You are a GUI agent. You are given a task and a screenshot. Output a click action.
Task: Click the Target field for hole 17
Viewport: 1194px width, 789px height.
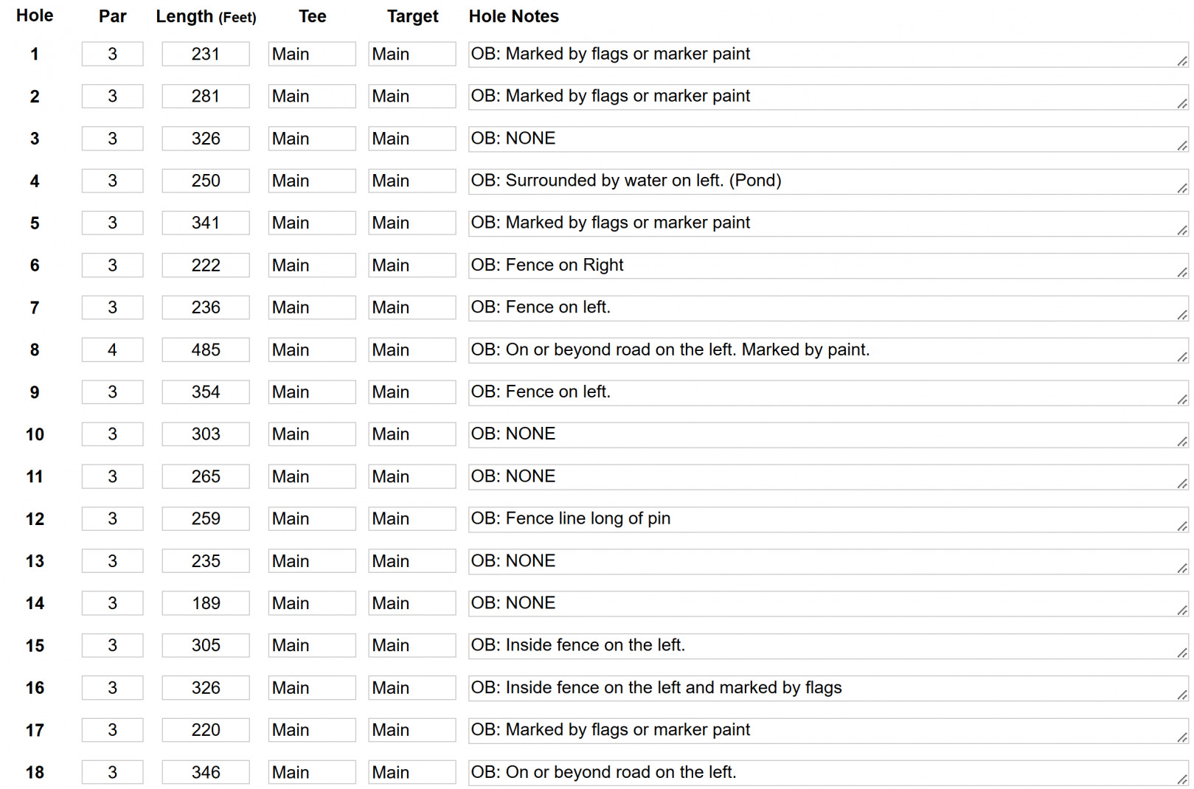click(x=412, y=730)
